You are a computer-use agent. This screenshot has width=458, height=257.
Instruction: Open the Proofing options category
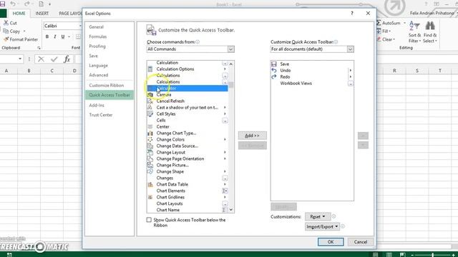[x=97, y=46]
